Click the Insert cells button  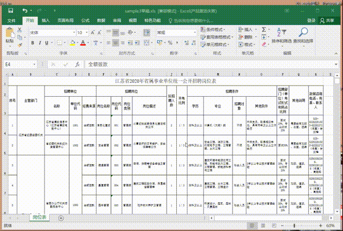tap(248, 29)
